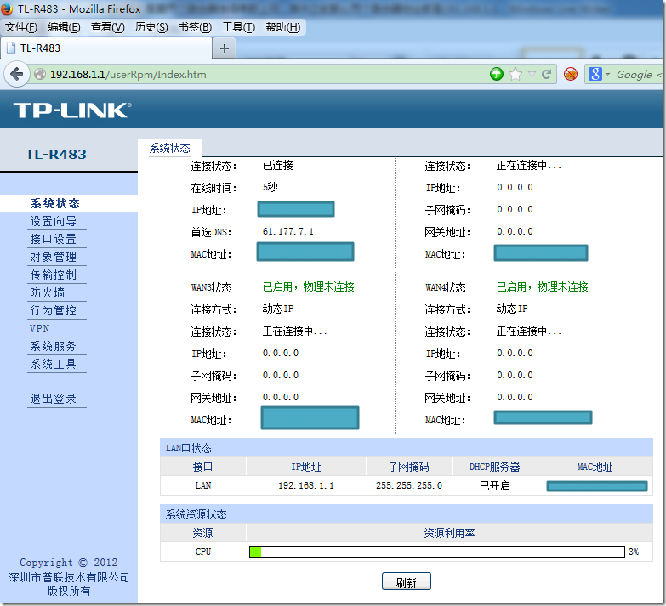Open 系统工具 in the sidebar
Viewport: 666px width, 606px height.
point(53,364)
